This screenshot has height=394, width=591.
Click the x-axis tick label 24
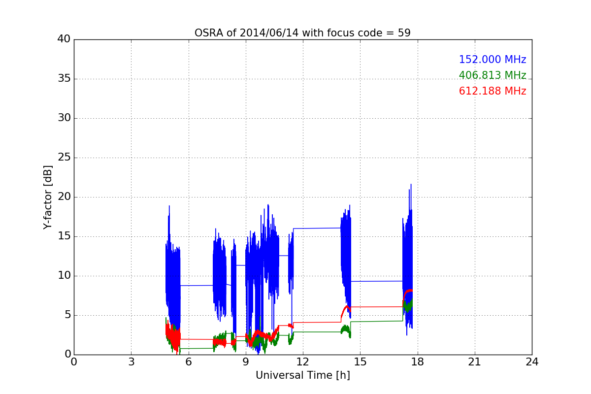(532, 362)
